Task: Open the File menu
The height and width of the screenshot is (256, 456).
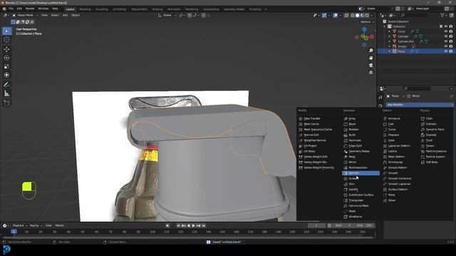Action: (x=11, y=9)
